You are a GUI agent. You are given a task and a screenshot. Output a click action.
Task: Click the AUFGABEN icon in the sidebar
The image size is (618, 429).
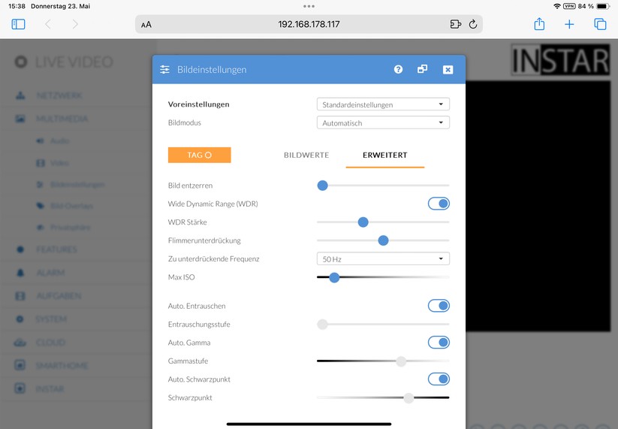coord(20,296)
